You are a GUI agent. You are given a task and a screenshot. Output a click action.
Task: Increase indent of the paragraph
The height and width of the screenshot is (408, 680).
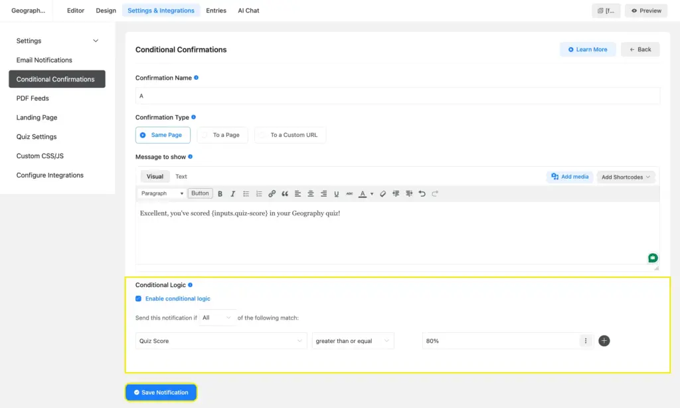[409, 193]
